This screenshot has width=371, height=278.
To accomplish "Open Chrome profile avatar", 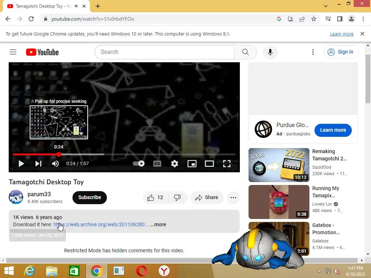I will coord(351,19).
